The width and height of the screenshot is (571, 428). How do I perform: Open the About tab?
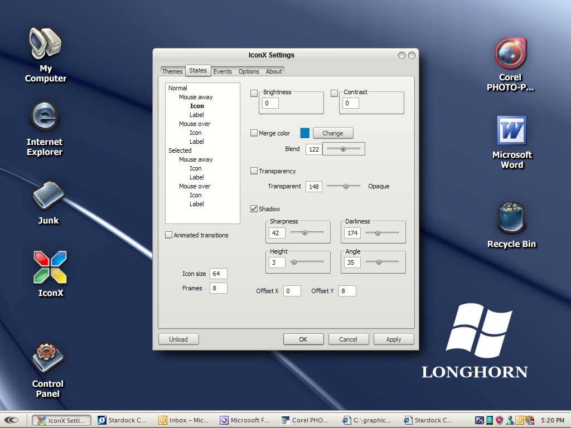click(274, 71)
